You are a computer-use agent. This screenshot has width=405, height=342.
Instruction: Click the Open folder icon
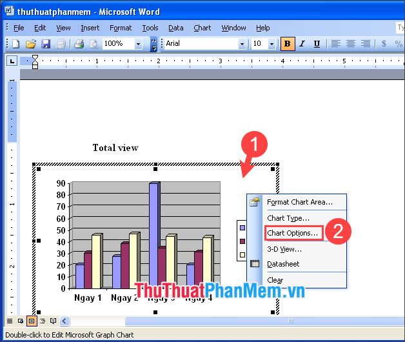coord(30,44)
